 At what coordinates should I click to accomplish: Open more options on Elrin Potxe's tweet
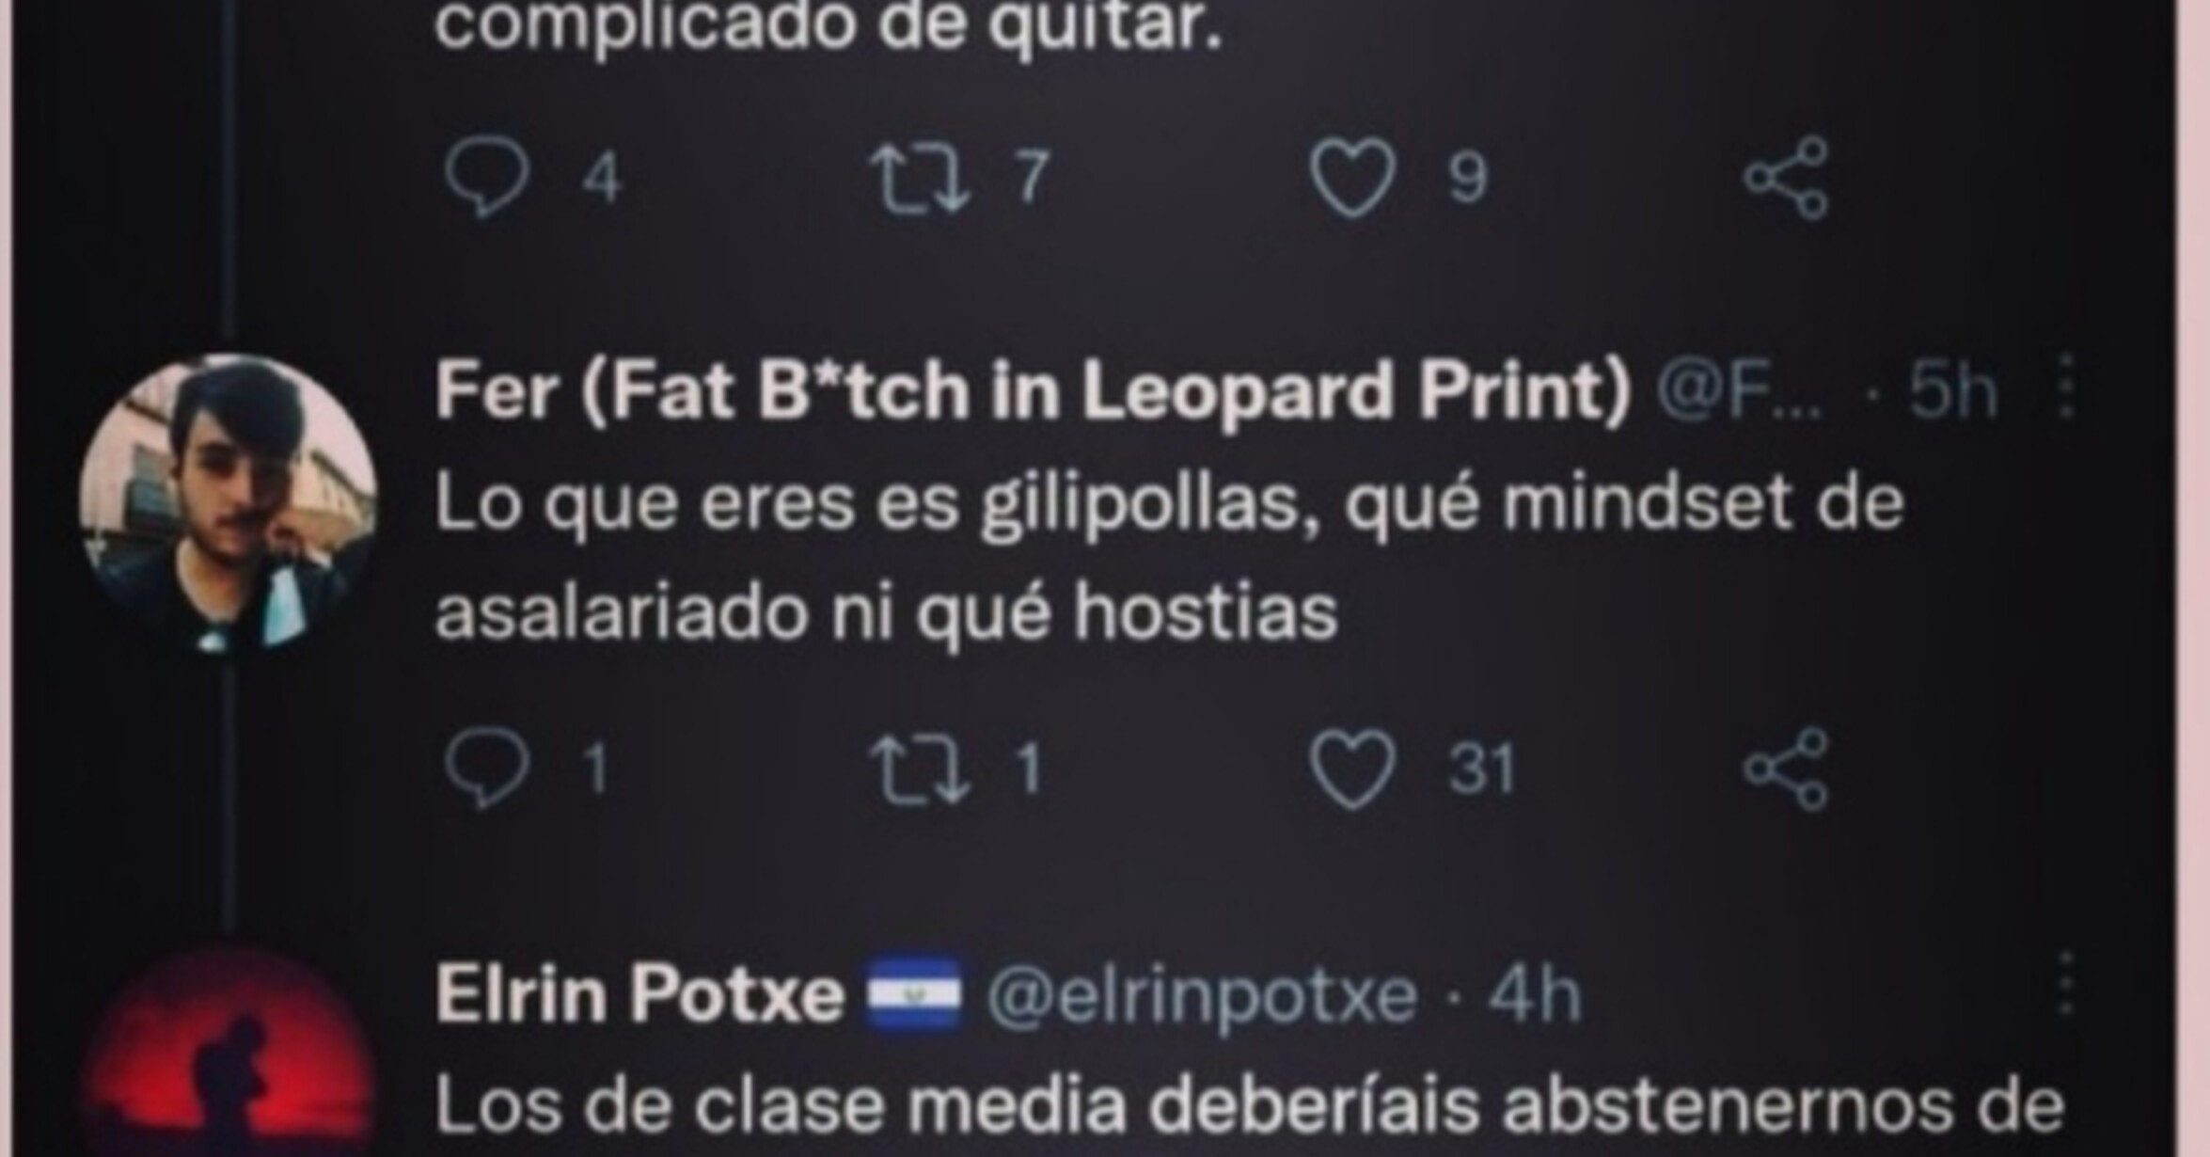click(2066, 984)
